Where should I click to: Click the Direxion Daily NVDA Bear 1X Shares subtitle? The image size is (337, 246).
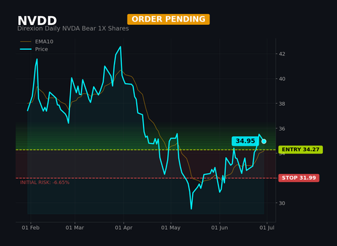point(73,28)
